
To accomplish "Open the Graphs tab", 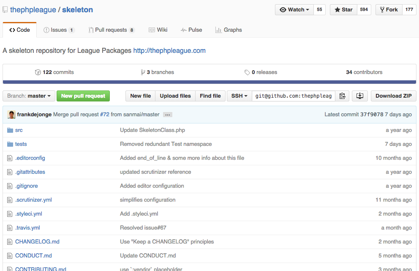I will click(x=229, y=30).
